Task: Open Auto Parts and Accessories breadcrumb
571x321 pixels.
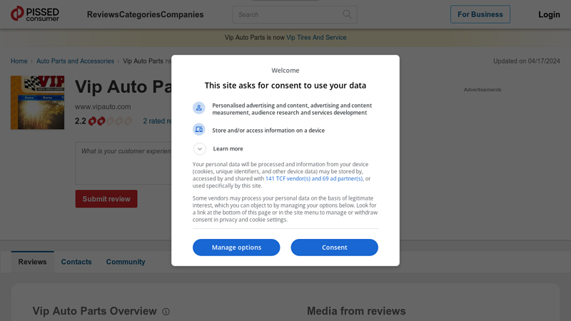Action: [75, 61]
